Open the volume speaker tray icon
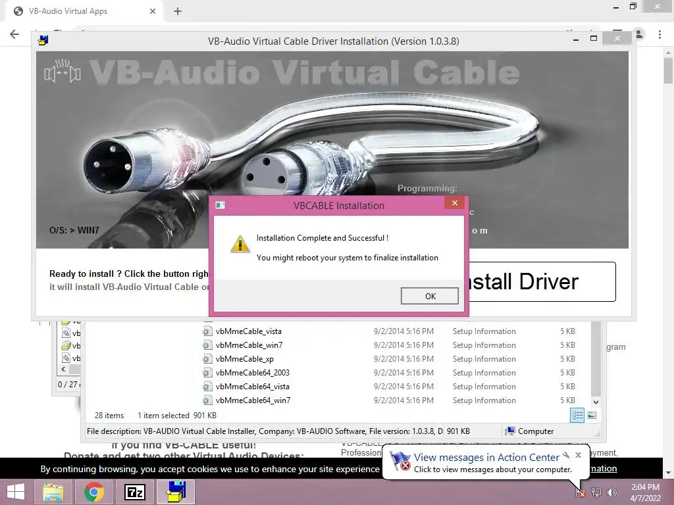This screenshot has width=674, height=505. click(x=611, y=493)
